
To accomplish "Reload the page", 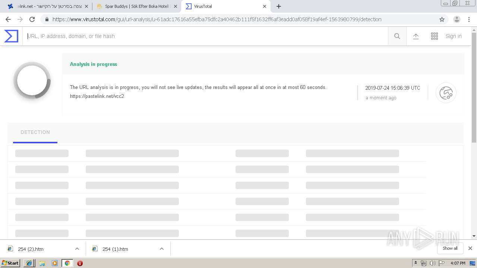I will coord(32,19).
